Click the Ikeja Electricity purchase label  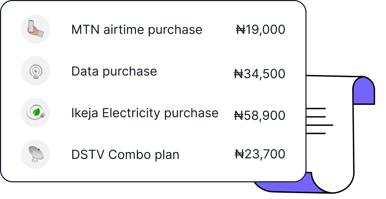[145, 113]
